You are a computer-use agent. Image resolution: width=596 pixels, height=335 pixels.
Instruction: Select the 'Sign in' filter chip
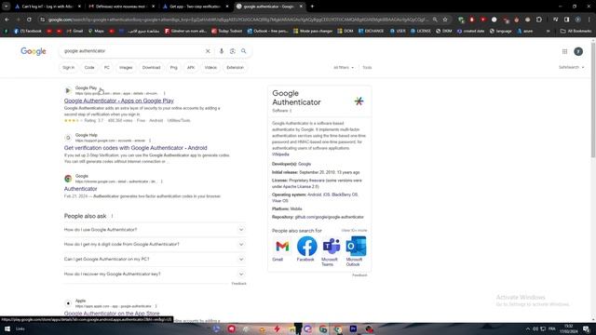pyautogui.click(x=68, y=68)
